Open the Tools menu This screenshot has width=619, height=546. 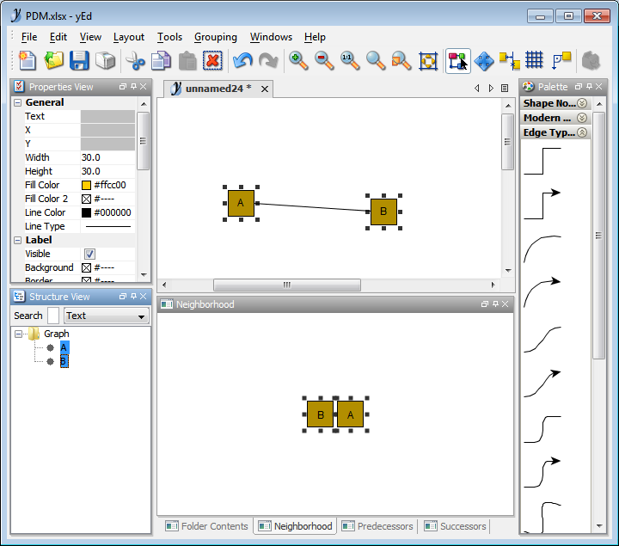[x=169, y=37]
